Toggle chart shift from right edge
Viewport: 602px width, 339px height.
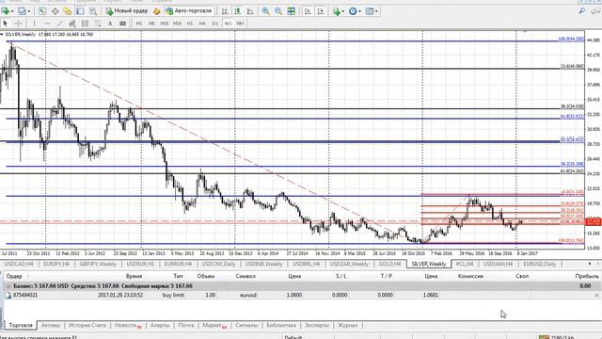click(x=320, y=11)
